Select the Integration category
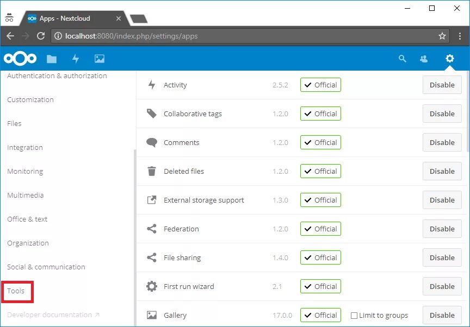 pyautogui.click(x=25, y=148)
